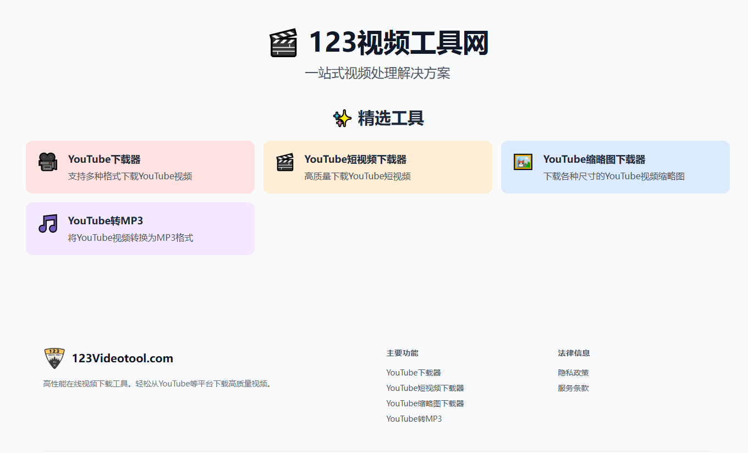The image size is (748, 453).
Task: Open the YouTube下载器 tool card
Action: click(x=140, y=167)
